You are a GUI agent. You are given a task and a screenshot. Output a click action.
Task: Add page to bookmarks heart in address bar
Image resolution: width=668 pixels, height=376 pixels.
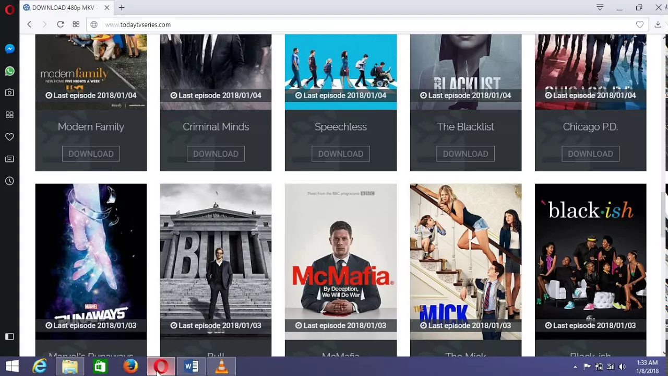640,25
